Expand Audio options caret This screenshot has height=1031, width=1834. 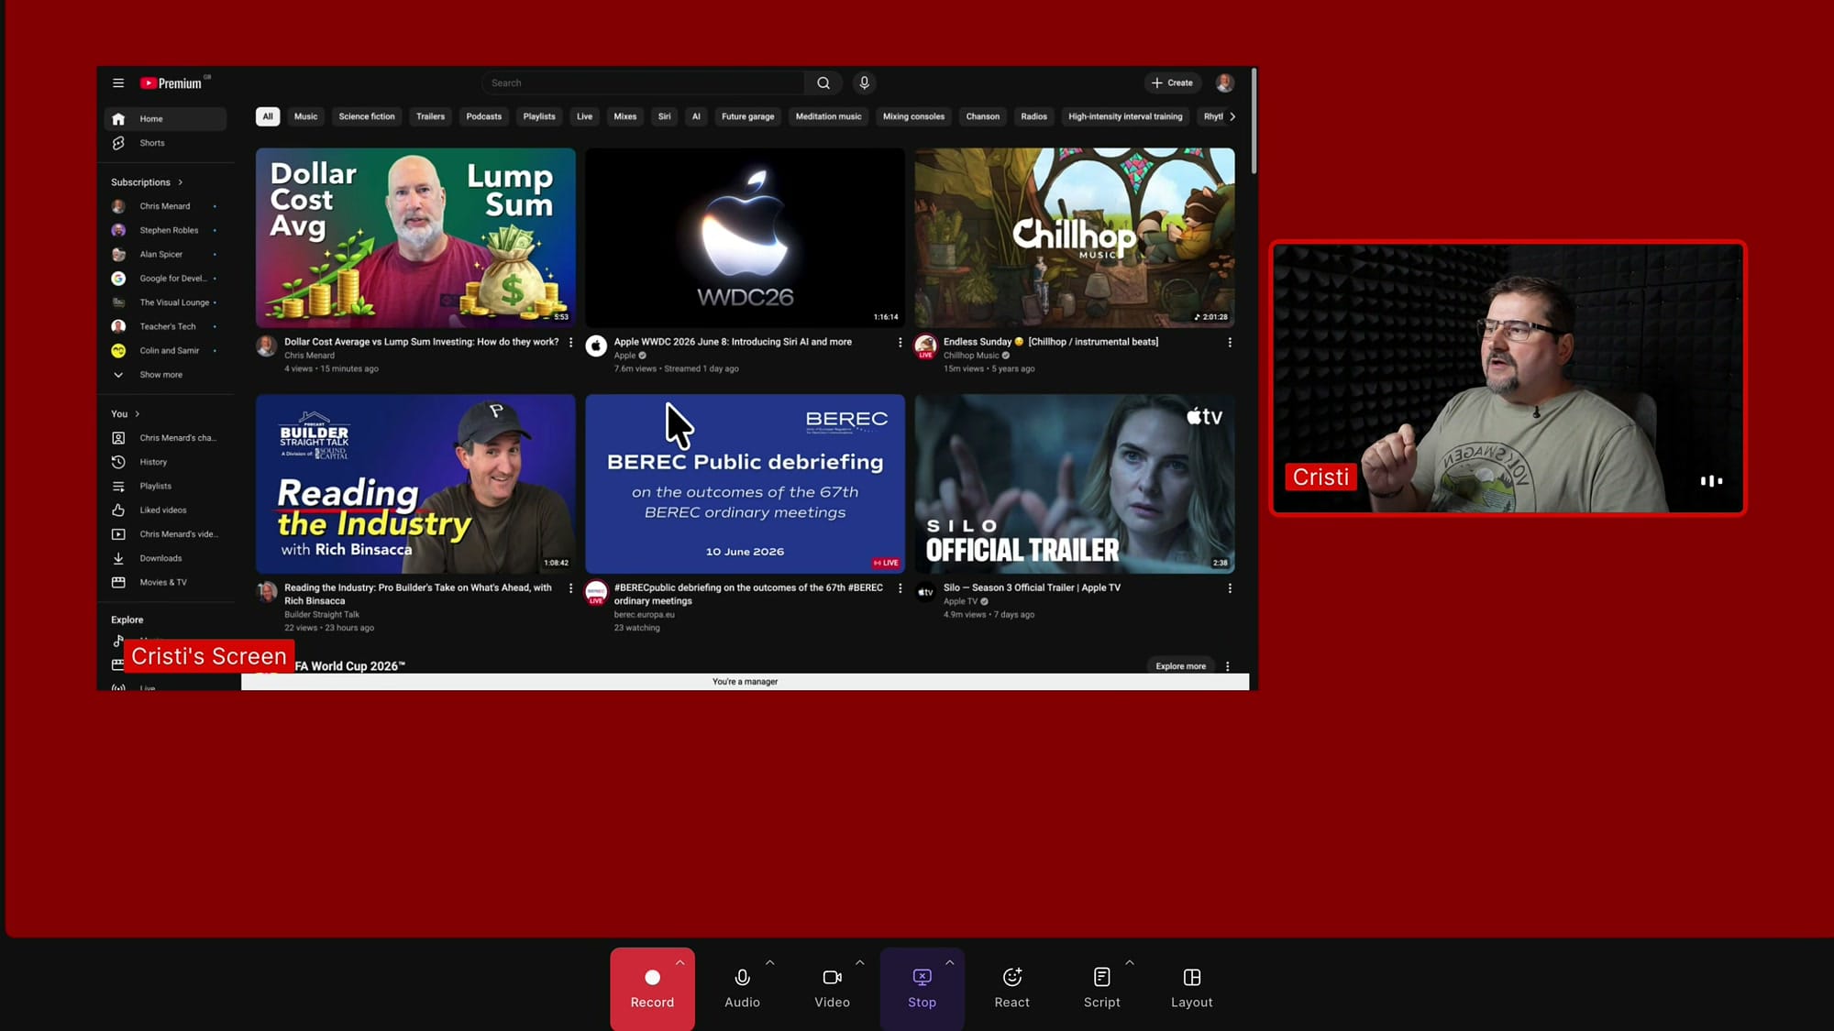pyautogui.click(x=770, y=963)
